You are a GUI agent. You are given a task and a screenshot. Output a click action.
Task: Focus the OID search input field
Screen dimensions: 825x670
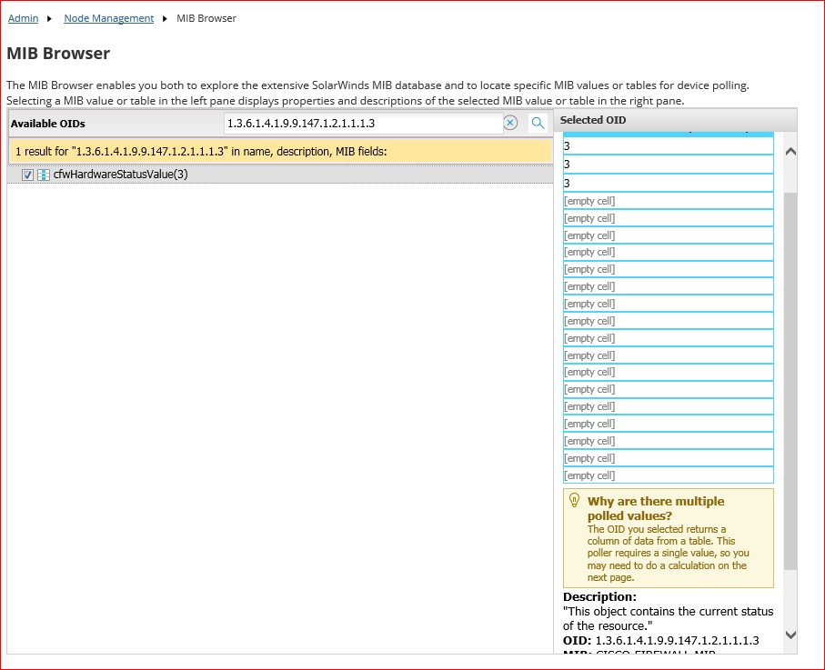pyautogui.click(x=364, y=123)
